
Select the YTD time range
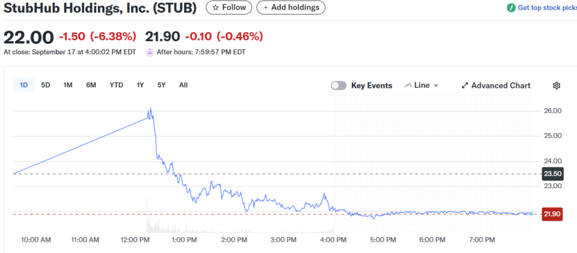click(x=116, y=85)
